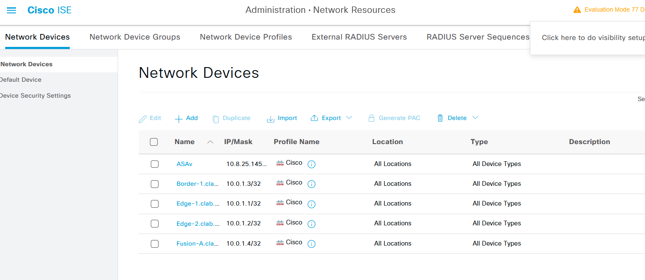Switch to Network Device Groups tab
Screen dimensions: 645x280
pos(135,37)
